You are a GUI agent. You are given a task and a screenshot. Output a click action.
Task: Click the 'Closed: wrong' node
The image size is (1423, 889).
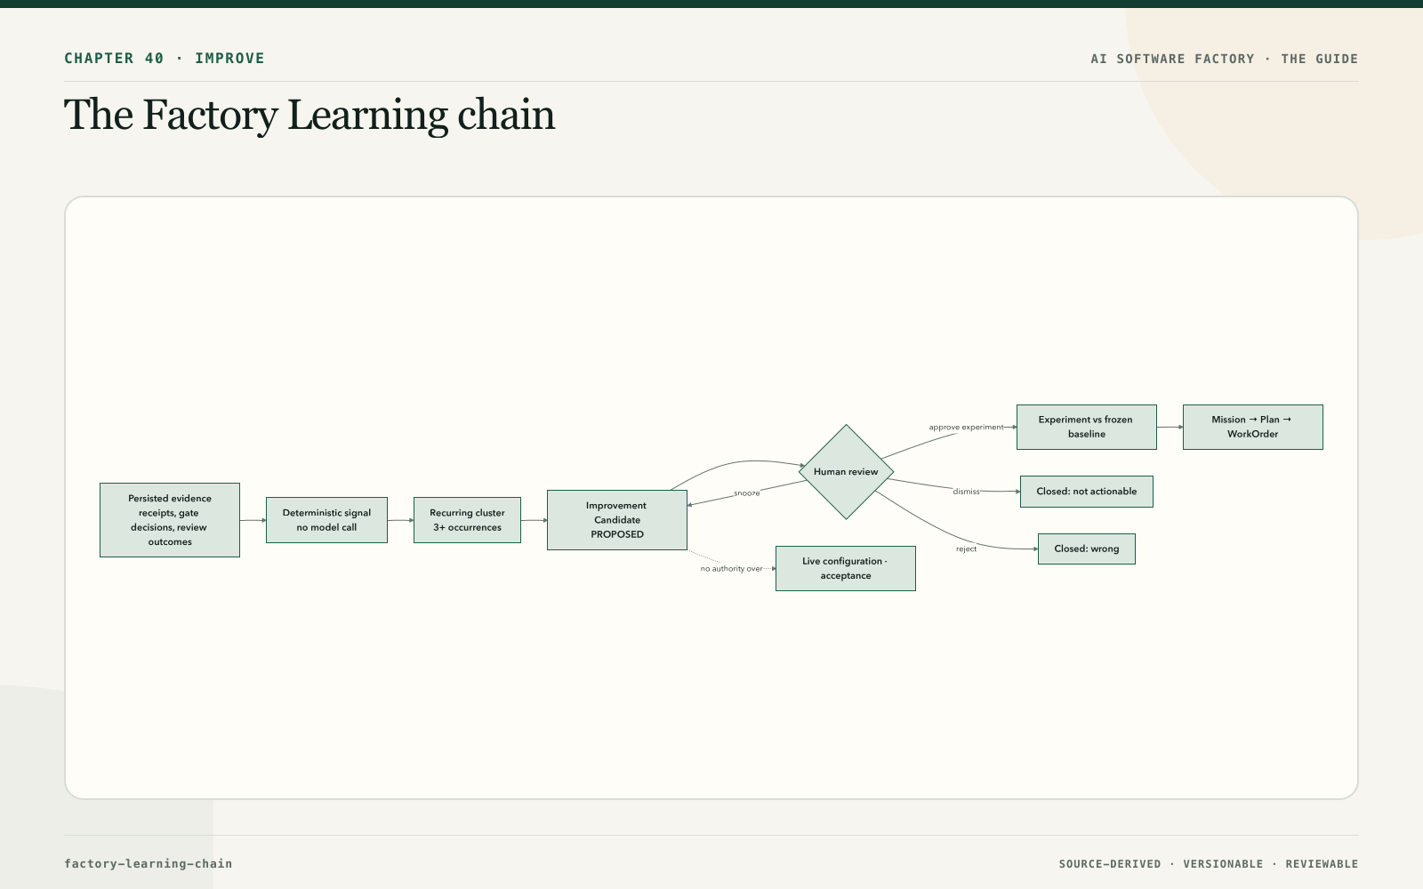(x=1087, y=549)
